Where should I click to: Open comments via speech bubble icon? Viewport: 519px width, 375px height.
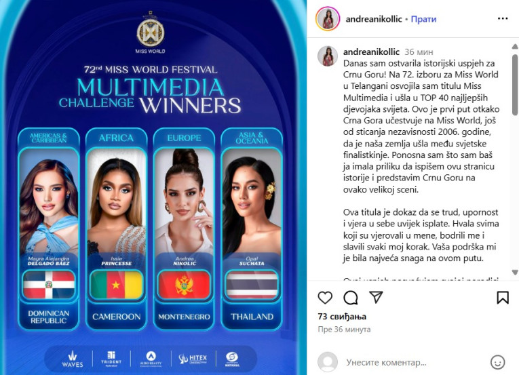pyautogui.click(x=351, y=298)
